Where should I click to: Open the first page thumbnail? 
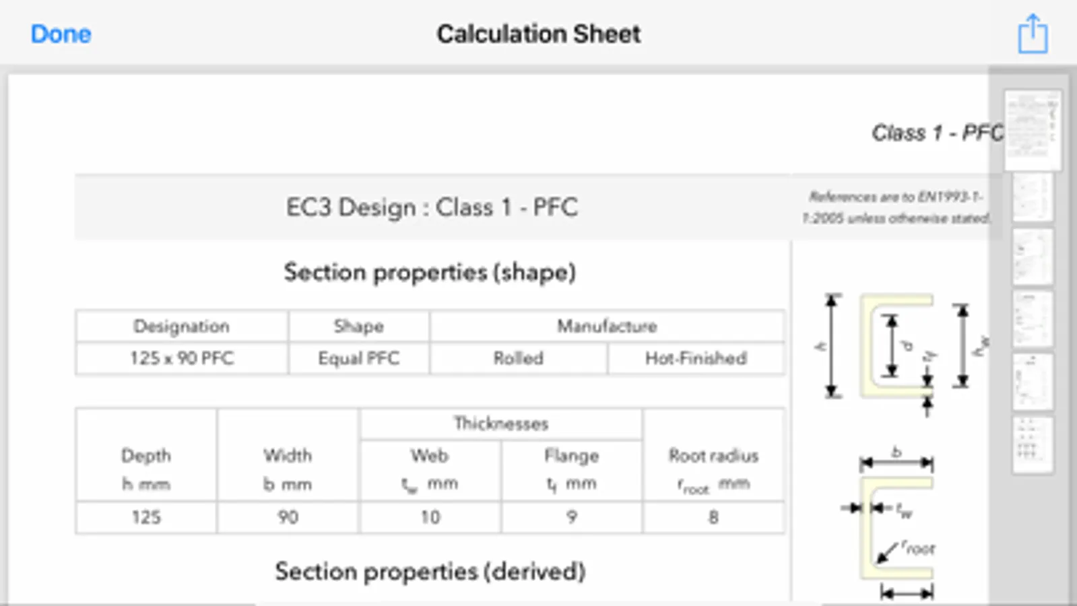[x=1032, y=129]
